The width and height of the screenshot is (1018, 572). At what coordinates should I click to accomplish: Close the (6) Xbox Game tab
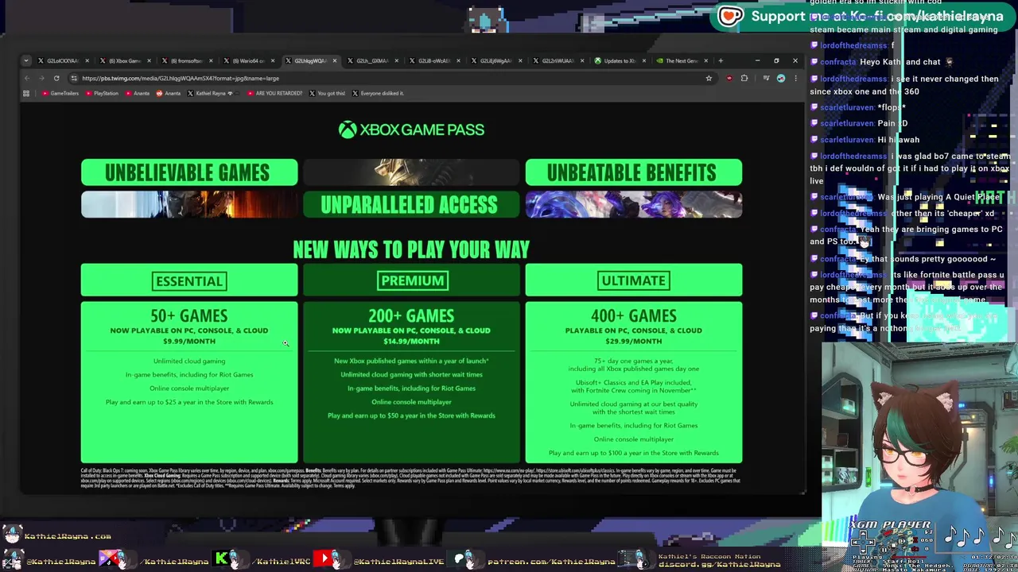(x=149, y=60)
